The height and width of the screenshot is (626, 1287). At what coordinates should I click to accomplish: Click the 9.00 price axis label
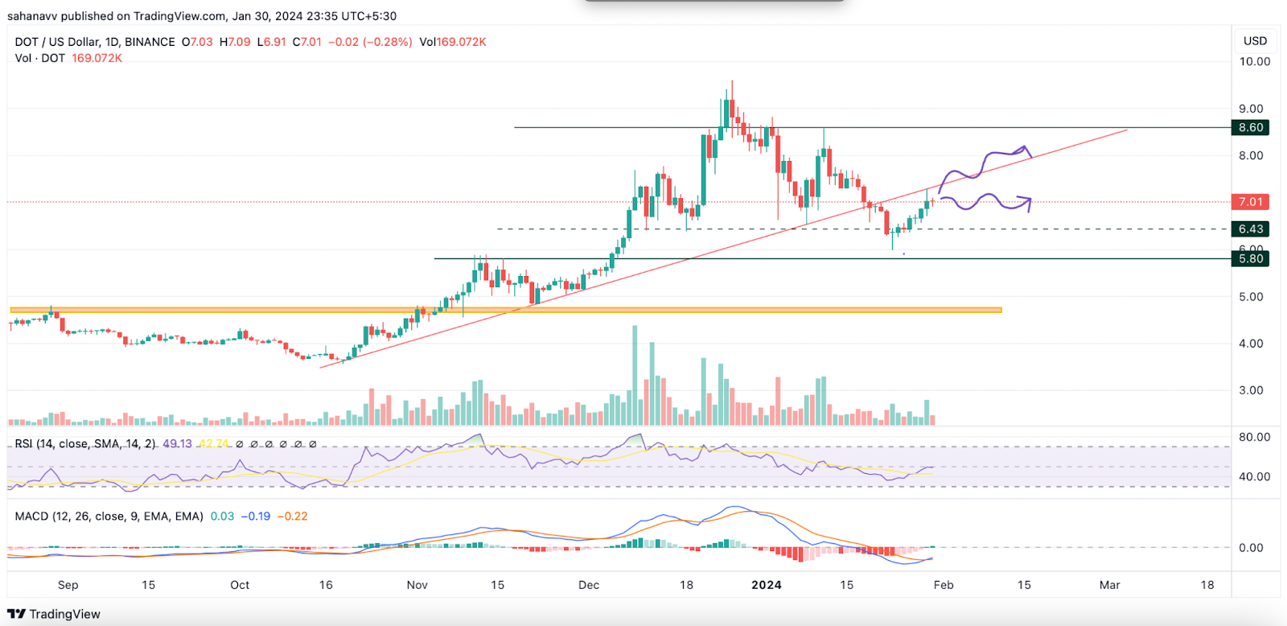(x=1251, y=109)
